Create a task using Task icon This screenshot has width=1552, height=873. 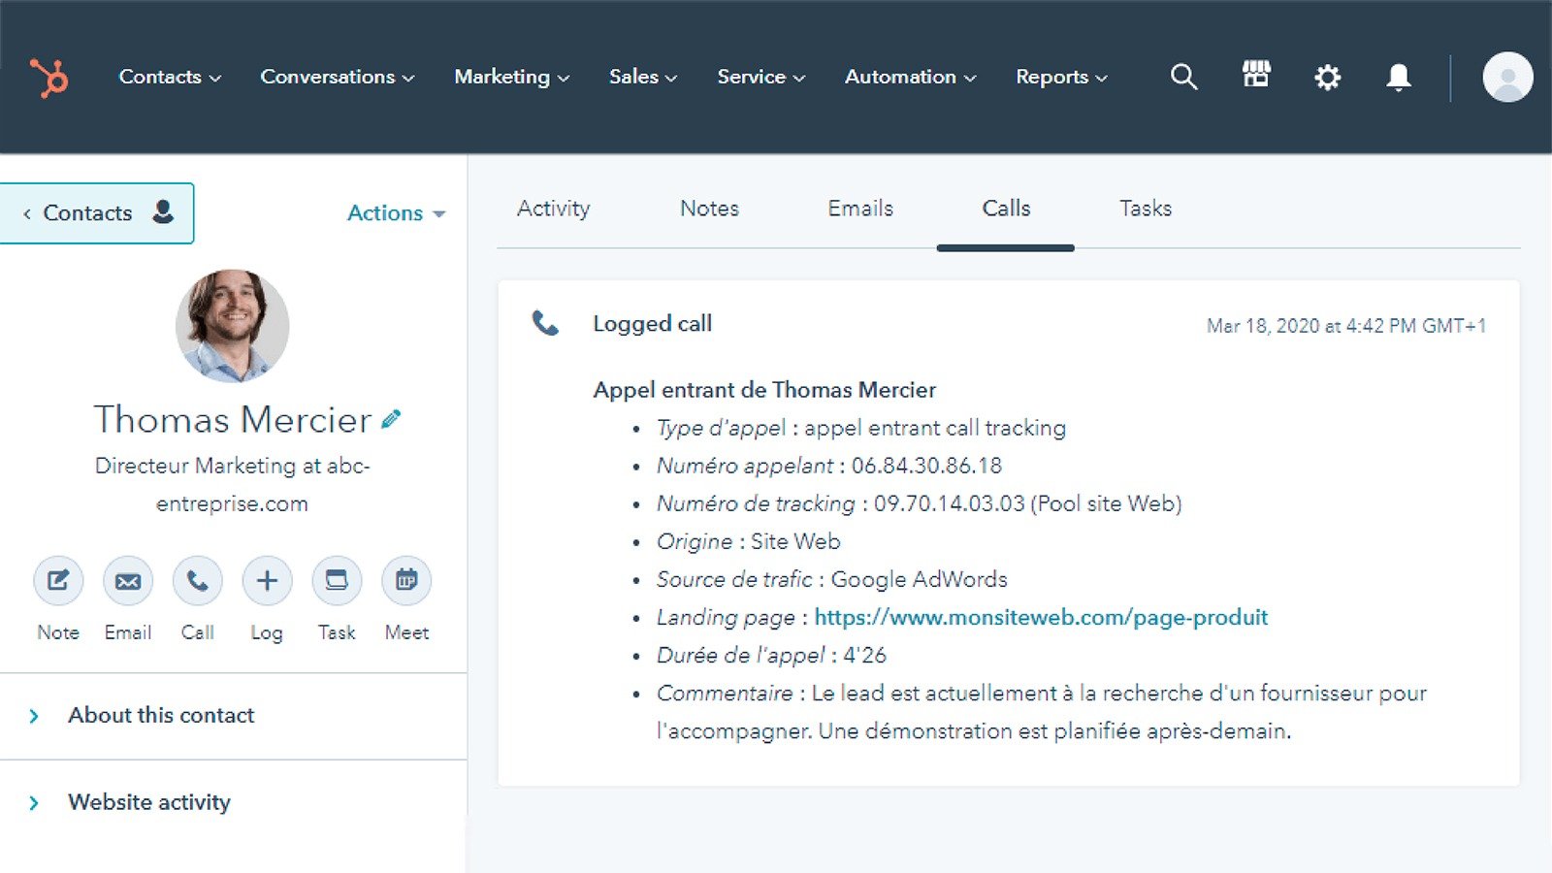point(337,581)
